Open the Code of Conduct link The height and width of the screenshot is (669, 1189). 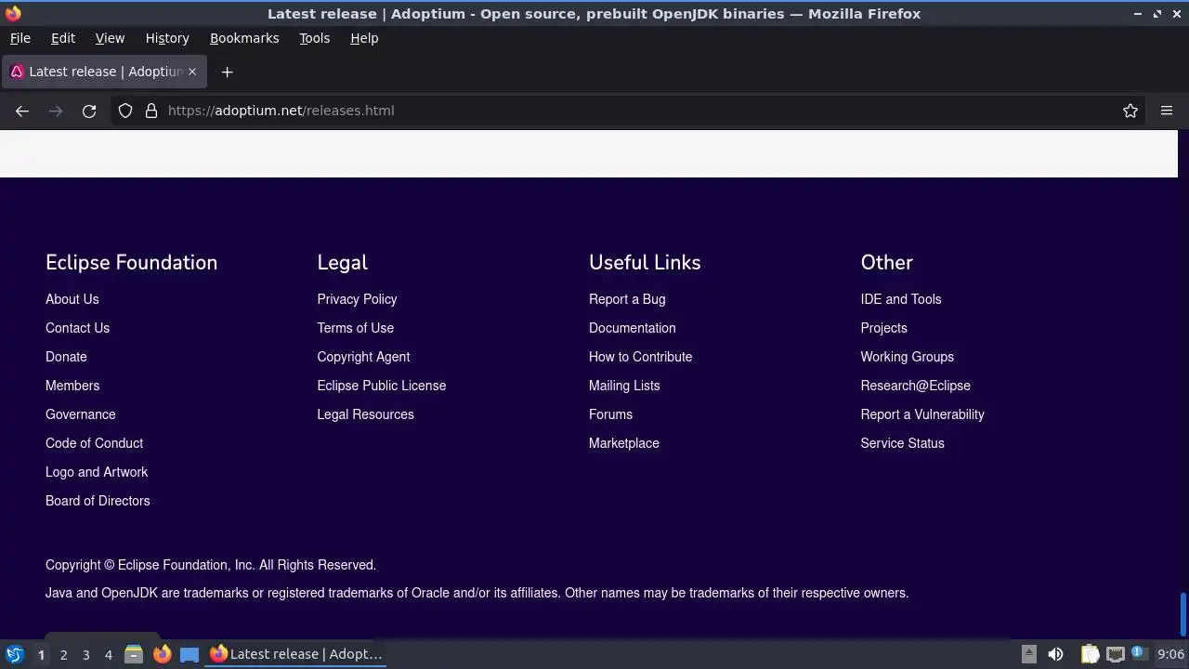pos(94,443)
